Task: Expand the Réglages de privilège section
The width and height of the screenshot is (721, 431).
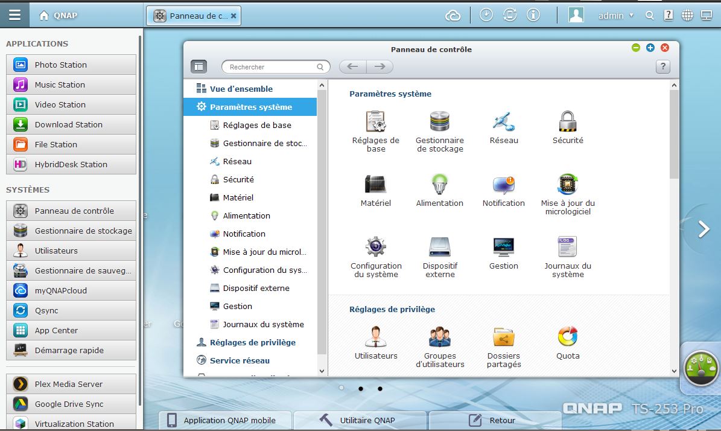Action: coord(252,342)
